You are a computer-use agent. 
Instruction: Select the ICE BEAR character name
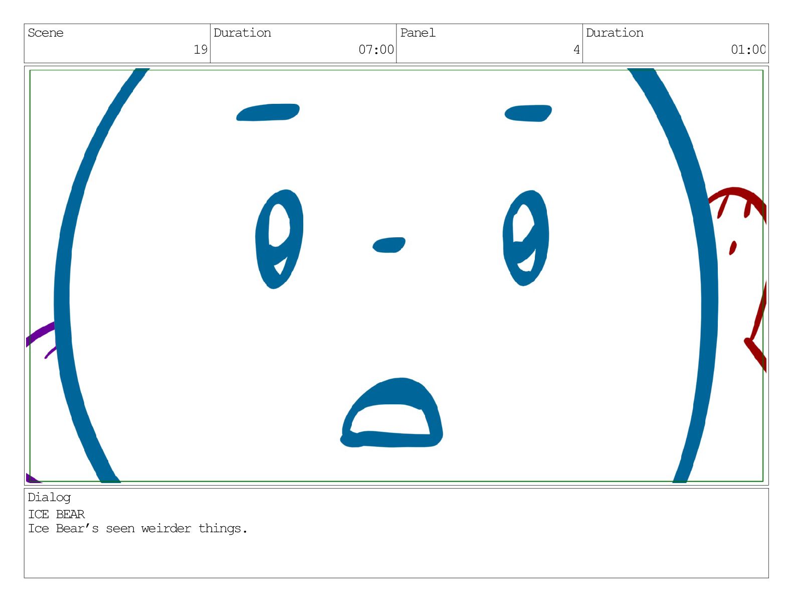pyautogui.click(x=56, y=514)
